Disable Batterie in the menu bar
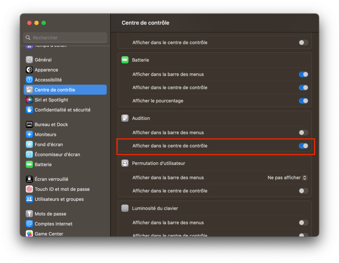339x263 pixels. [303, 74]
